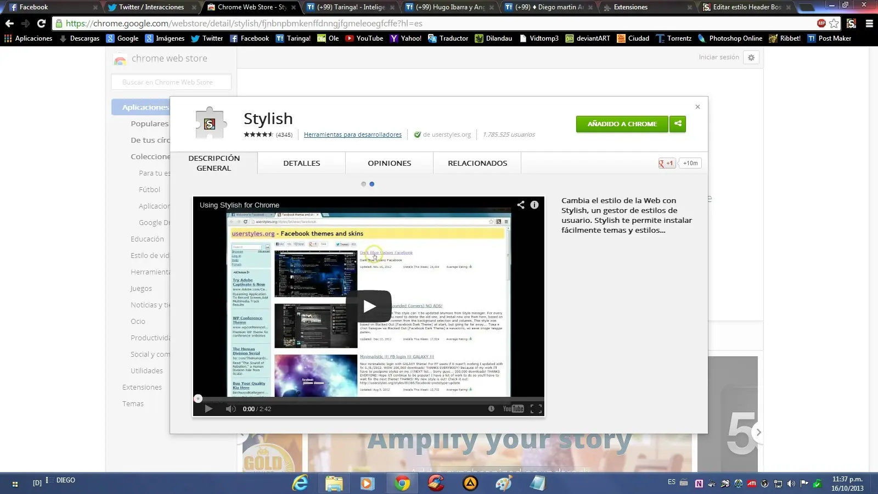Select the first carousel dot
The height and width of the screenshot is (494, 878).
click(363, 184)
